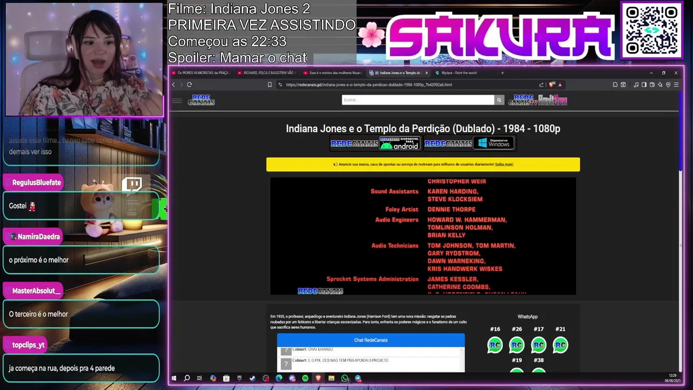
Task: Switch to the 'RICHARD, FELCA E BALESTRIN' tab
Action: tap(267, 73)
